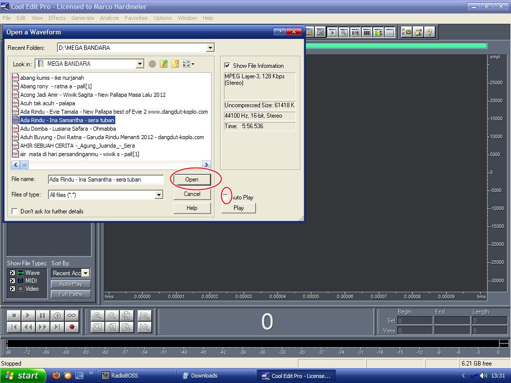511x383 pixels.
Task: Click Create New Folder icon in dialog
Action: click(175, 64)
